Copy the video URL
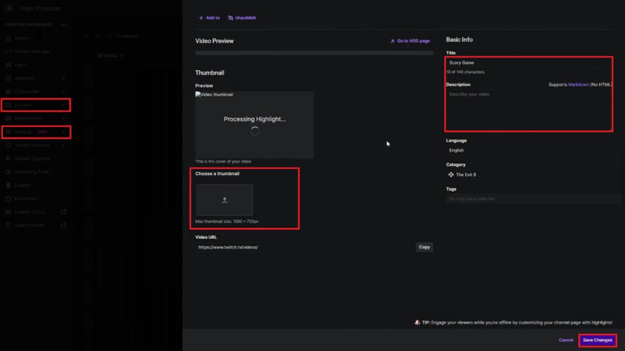 [x=424, y=247]
